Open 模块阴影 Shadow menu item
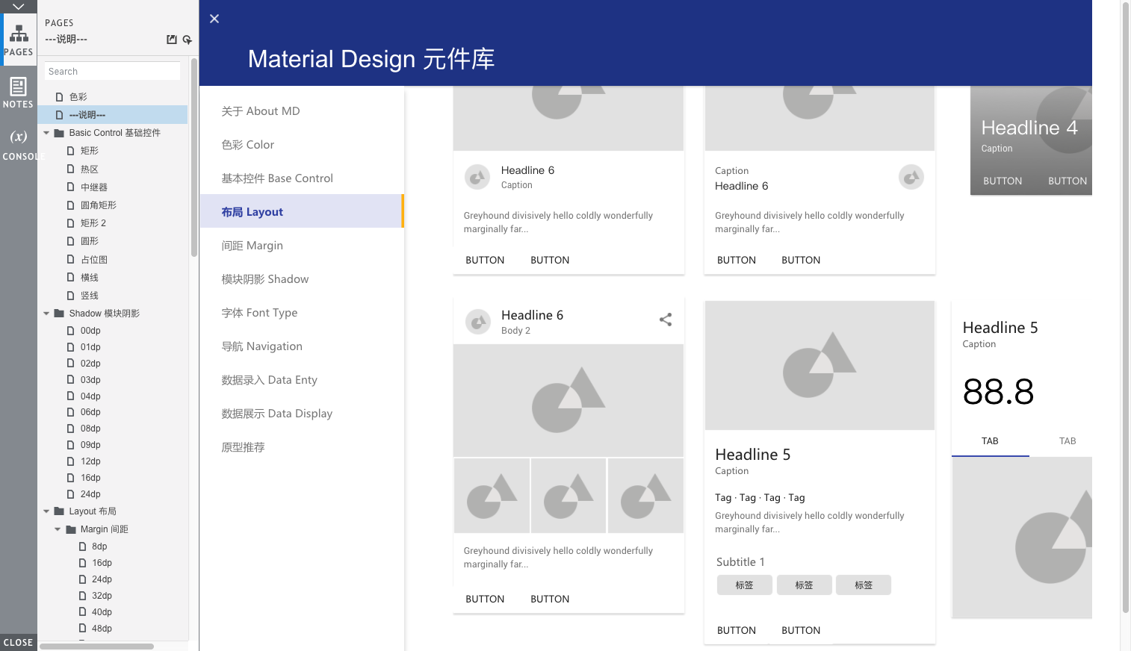Screen dimensions: 1131x651 pos(302,279)
